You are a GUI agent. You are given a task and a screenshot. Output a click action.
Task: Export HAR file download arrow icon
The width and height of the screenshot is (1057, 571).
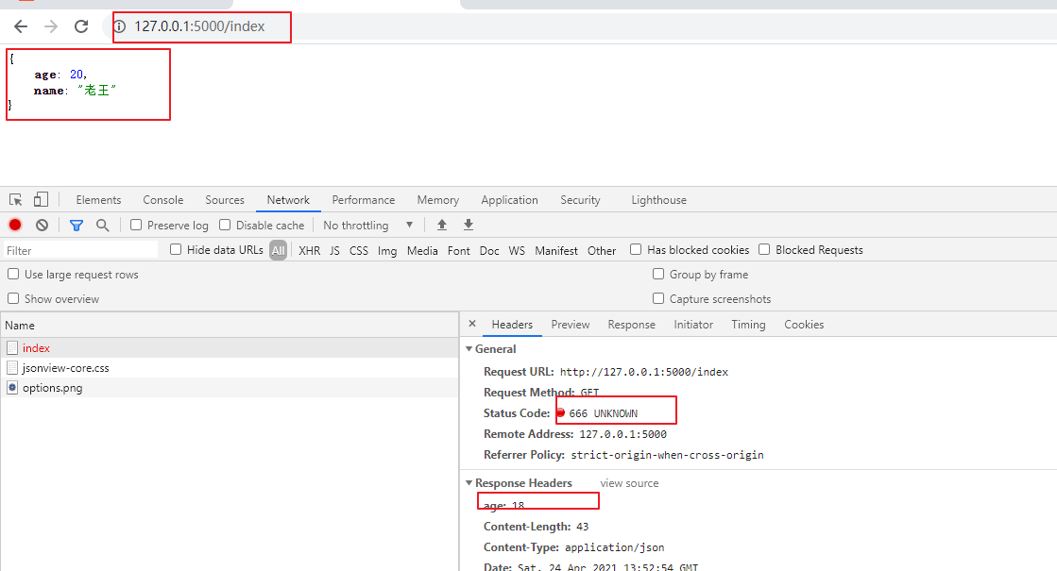point(468,225)
